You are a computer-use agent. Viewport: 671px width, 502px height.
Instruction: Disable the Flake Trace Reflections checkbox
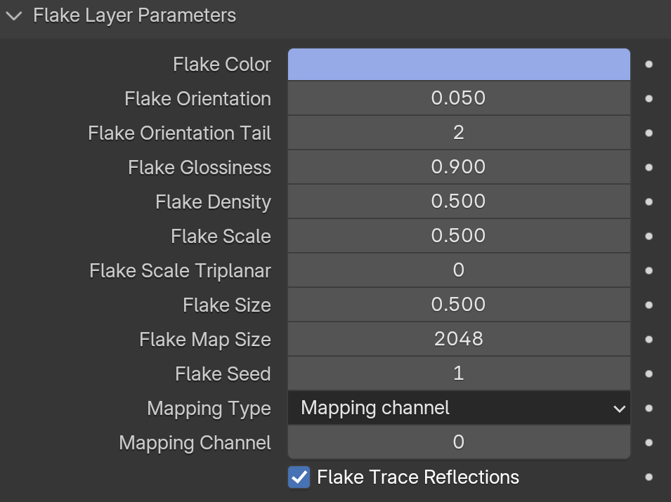(299, 477)
